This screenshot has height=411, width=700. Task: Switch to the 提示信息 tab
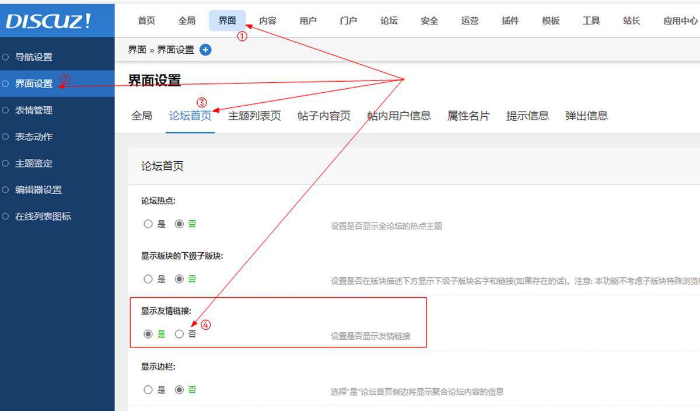527,116
